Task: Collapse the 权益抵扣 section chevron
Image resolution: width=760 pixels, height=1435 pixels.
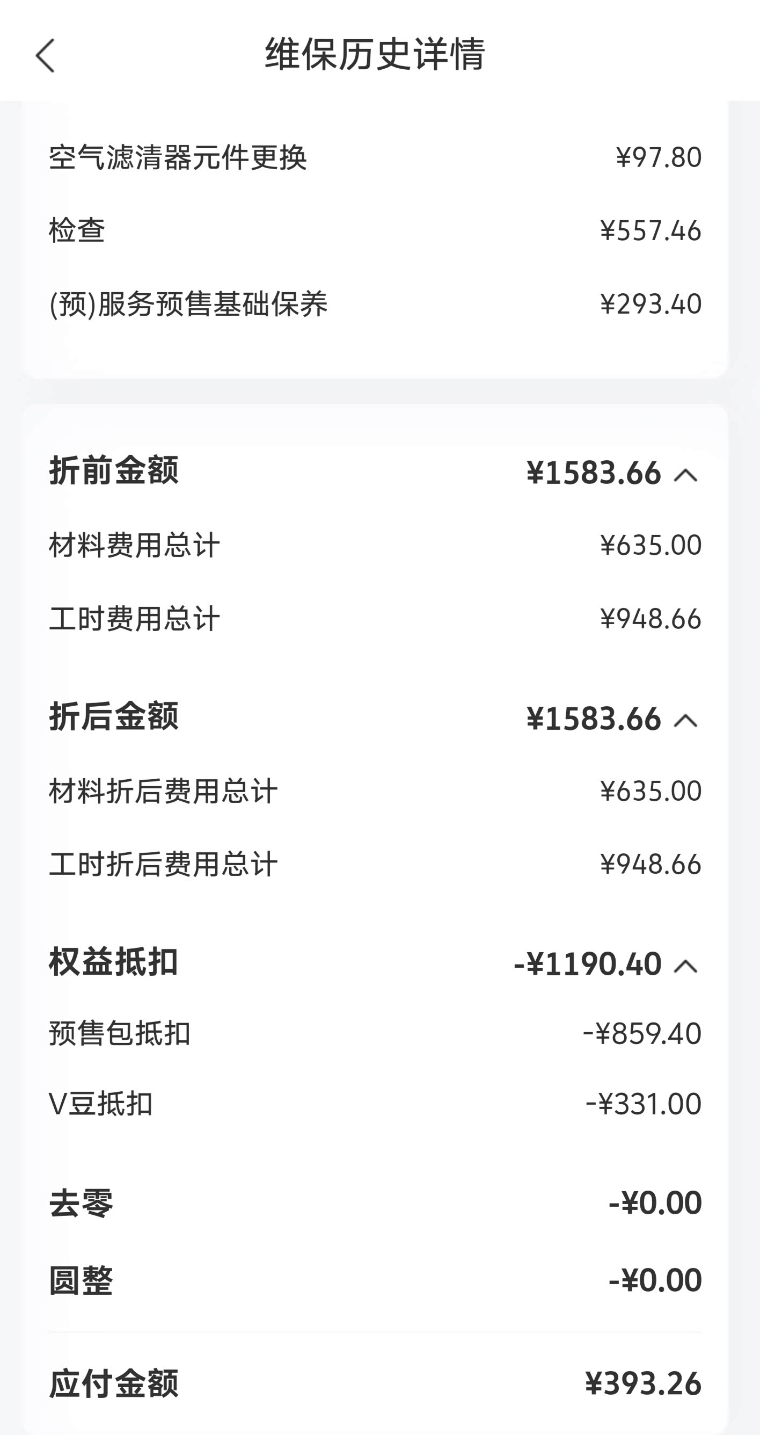Action: [x=685, y=966]
